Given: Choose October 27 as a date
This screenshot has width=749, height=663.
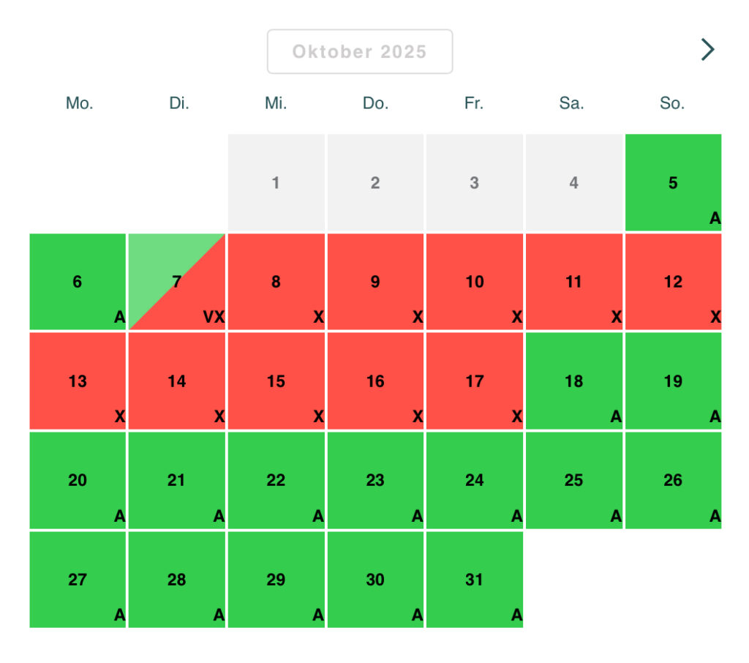Looking at the screenshot, I should (x=78, y=580).
